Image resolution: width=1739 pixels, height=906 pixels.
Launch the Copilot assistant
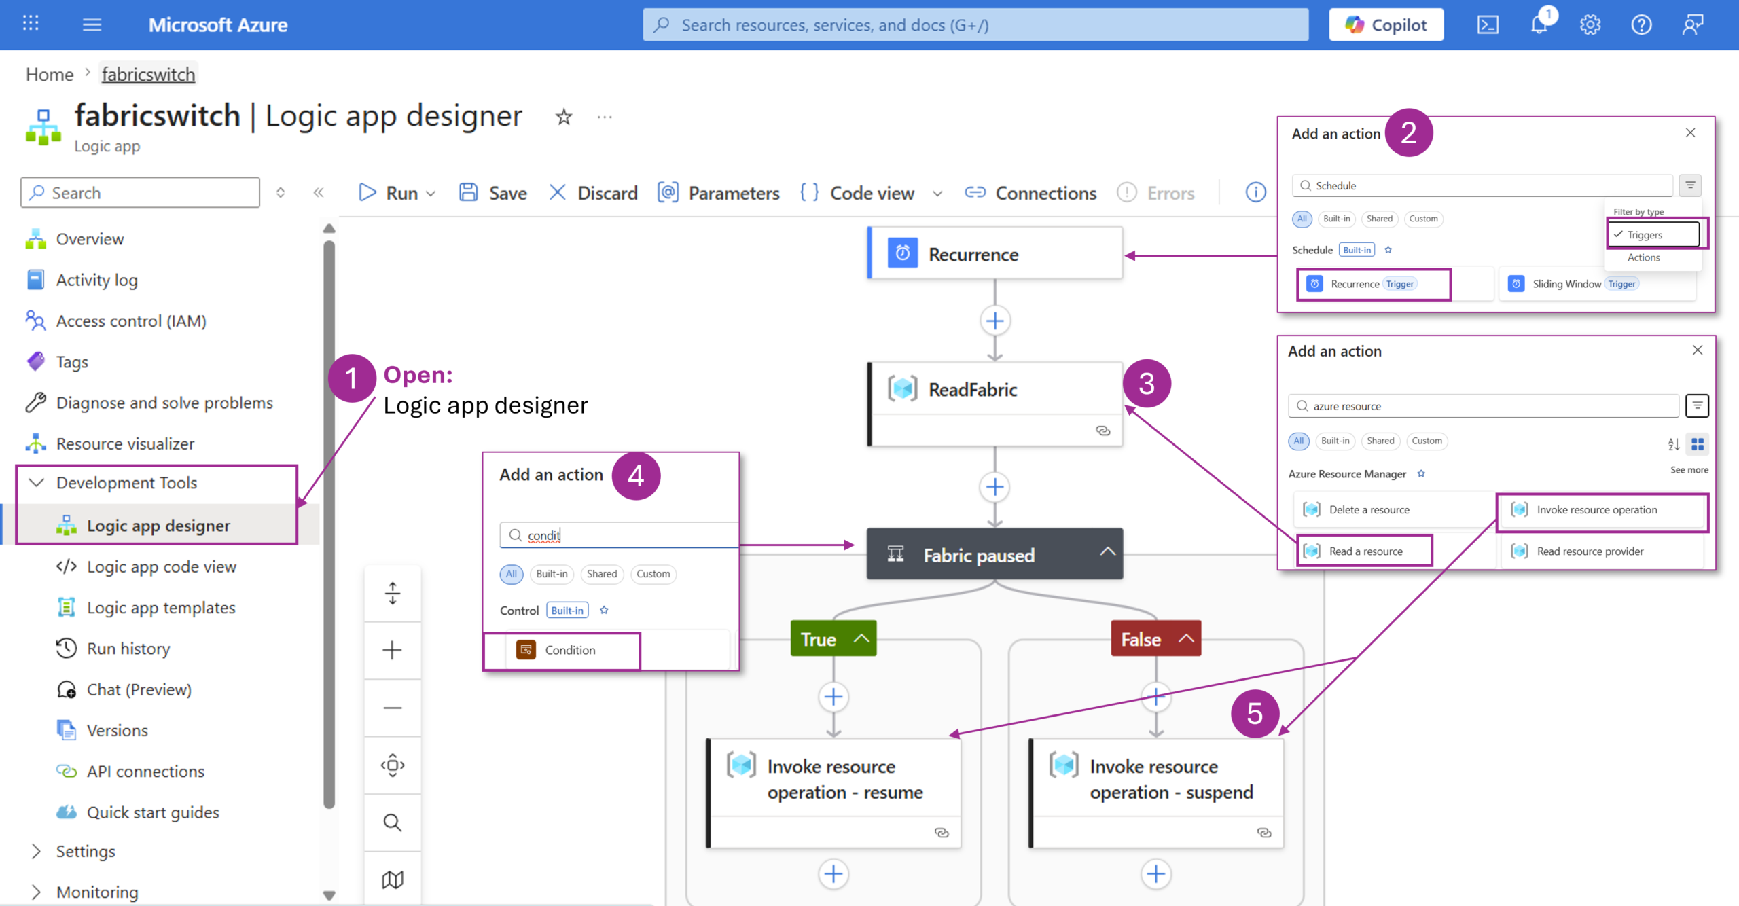(1386, 24)
